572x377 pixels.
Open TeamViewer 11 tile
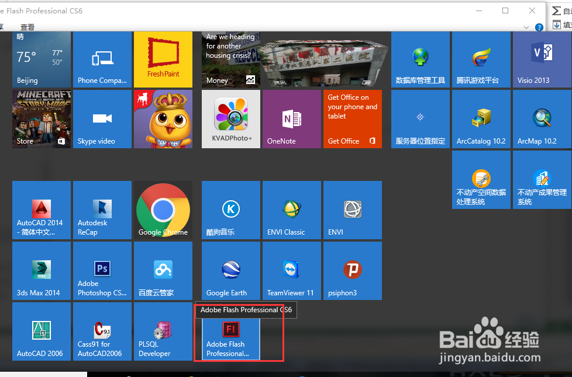[x=292, y=271]
